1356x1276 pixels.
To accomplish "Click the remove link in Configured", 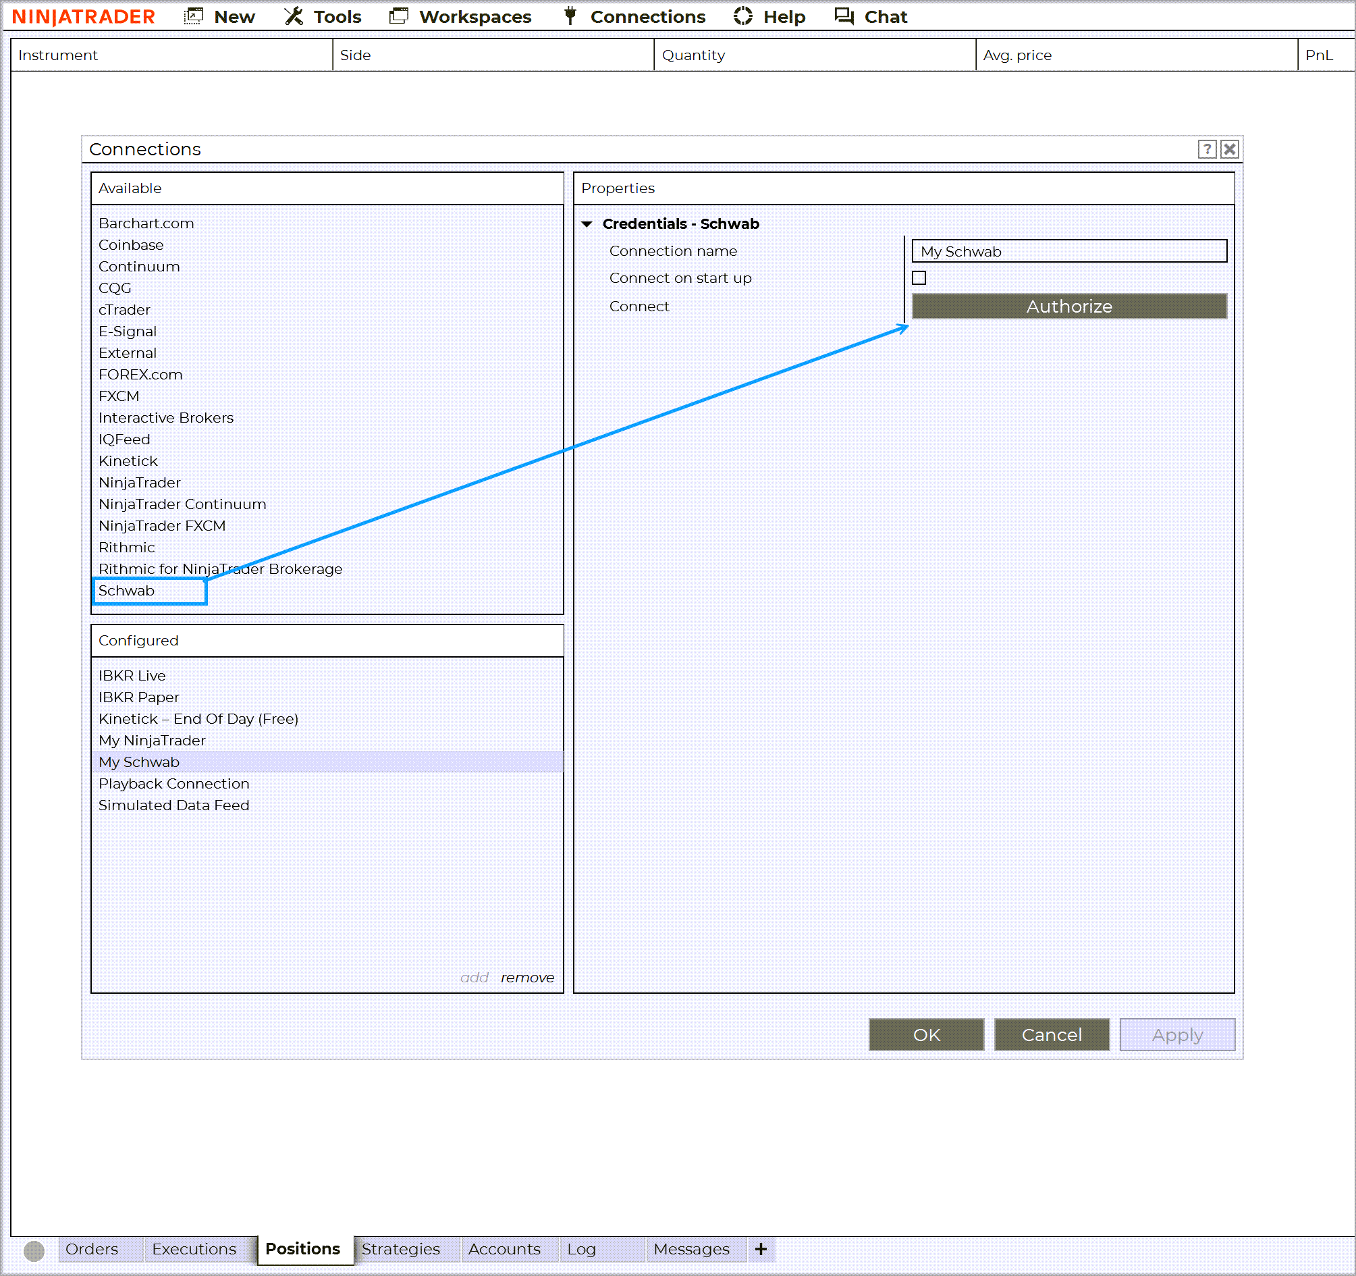I will pos(526,977).
